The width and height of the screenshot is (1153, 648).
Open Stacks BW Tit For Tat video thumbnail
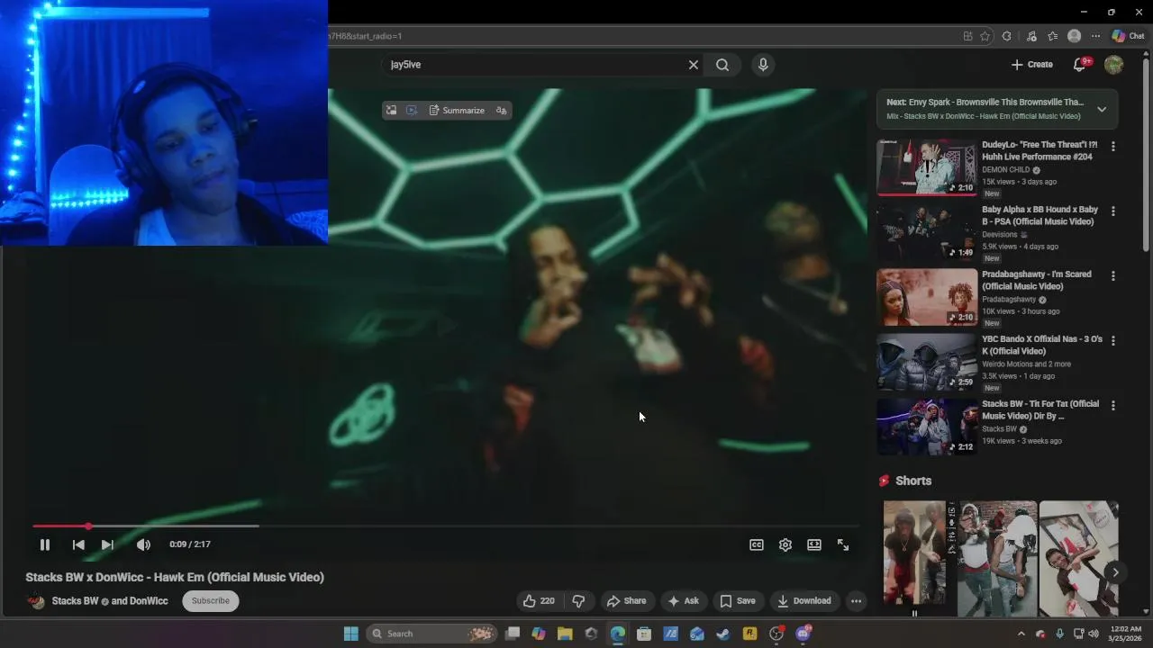[x=927, y=427]
